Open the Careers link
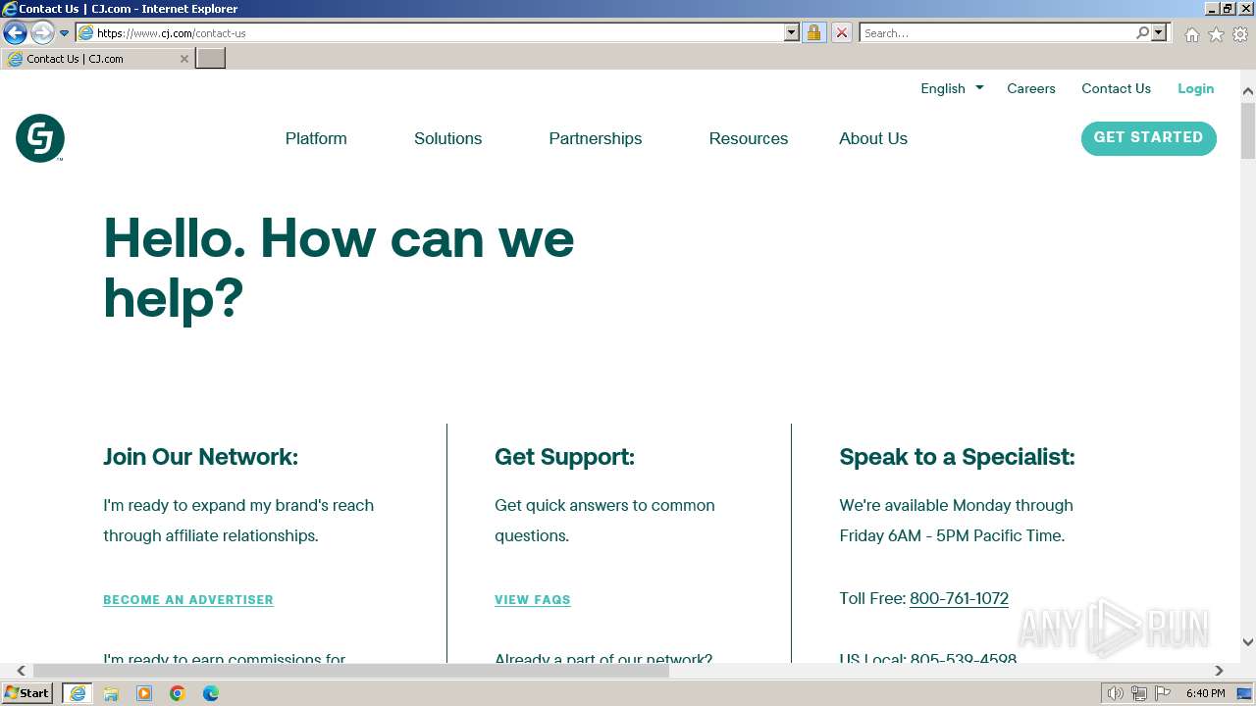Image resolution: width=1256 pixels, height=706 pixels. 1031,88
